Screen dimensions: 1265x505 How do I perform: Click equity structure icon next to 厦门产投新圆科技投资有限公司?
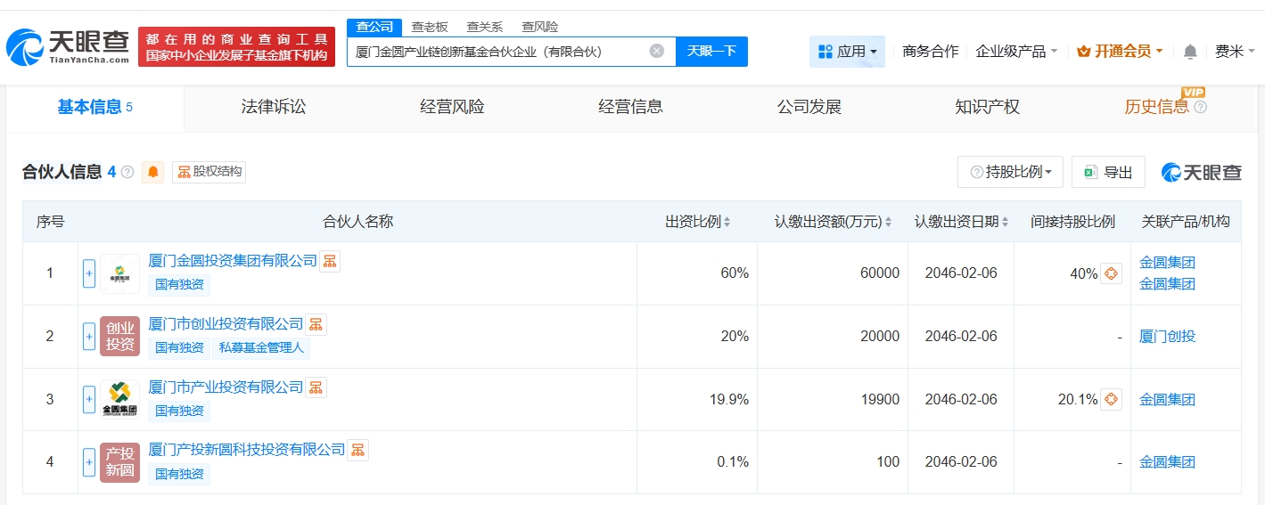coord(357,450)
